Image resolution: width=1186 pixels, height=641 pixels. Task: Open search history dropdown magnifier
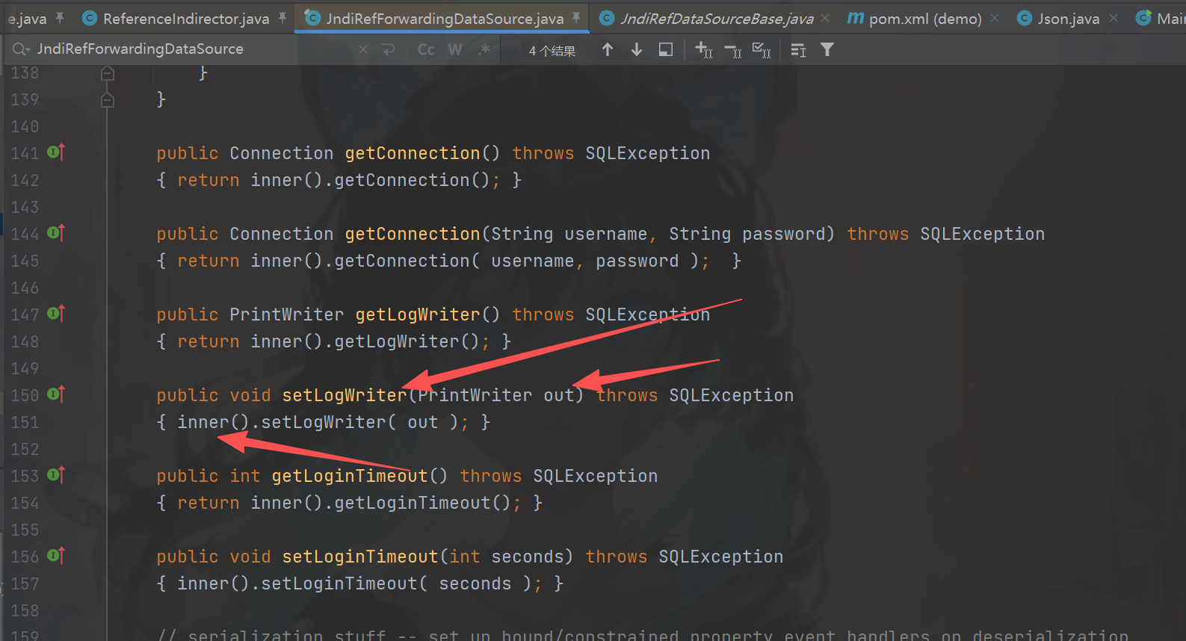point(20,49)
